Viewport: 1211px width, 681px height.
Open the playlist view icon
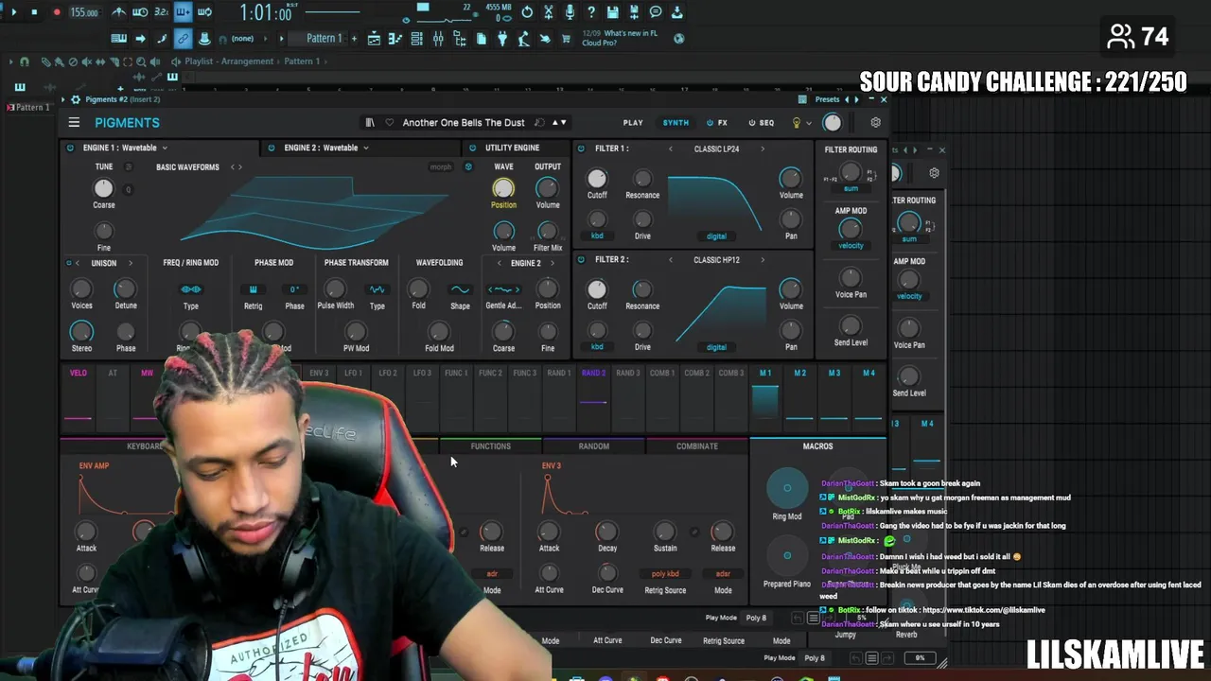tap(375, 39)
